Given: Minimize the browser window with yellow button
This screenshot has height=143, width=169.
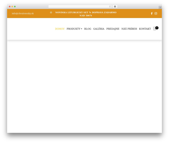Looking at the screenshot, I should [12, 6].
